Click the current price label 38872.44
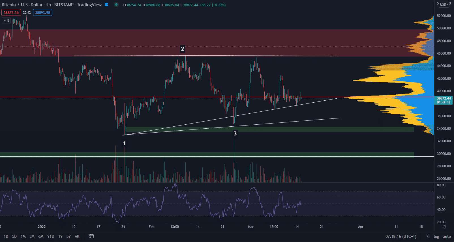 coord(444,98)
